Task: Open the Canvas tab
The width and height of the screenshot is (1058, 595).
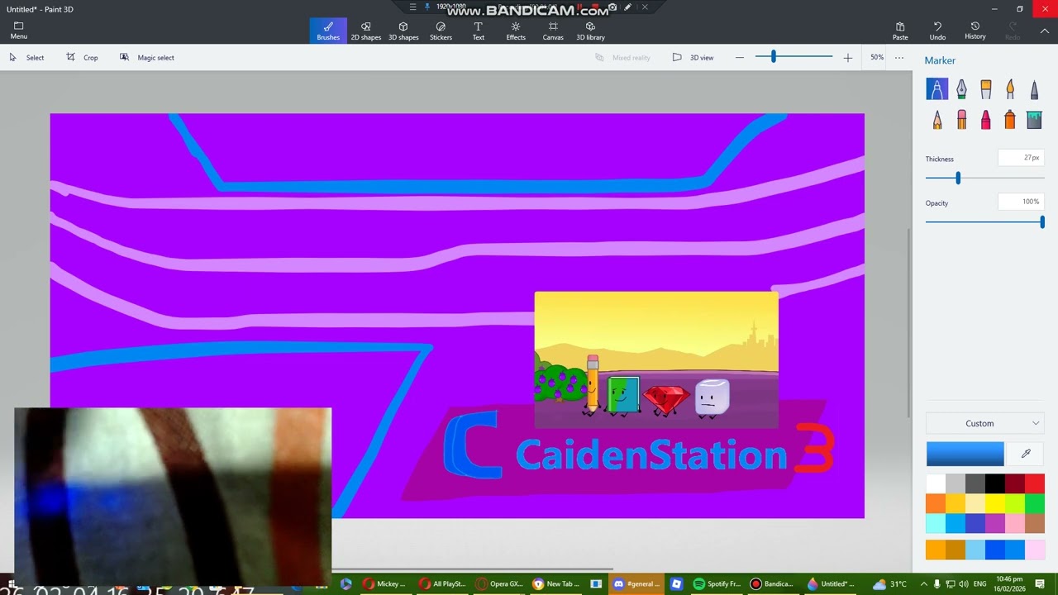Action: pos(553,31)
